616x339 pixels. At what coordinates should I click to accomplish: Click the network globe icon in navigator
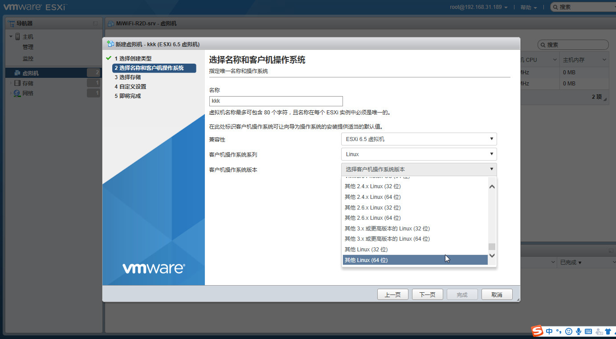click(17, 93)
